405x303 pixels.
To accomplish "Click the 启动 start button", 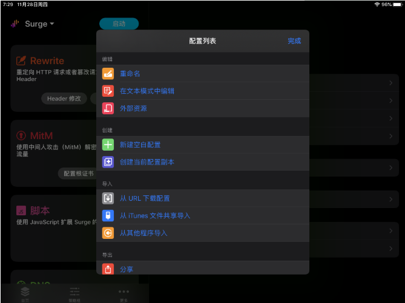I will tap(119, 24).
